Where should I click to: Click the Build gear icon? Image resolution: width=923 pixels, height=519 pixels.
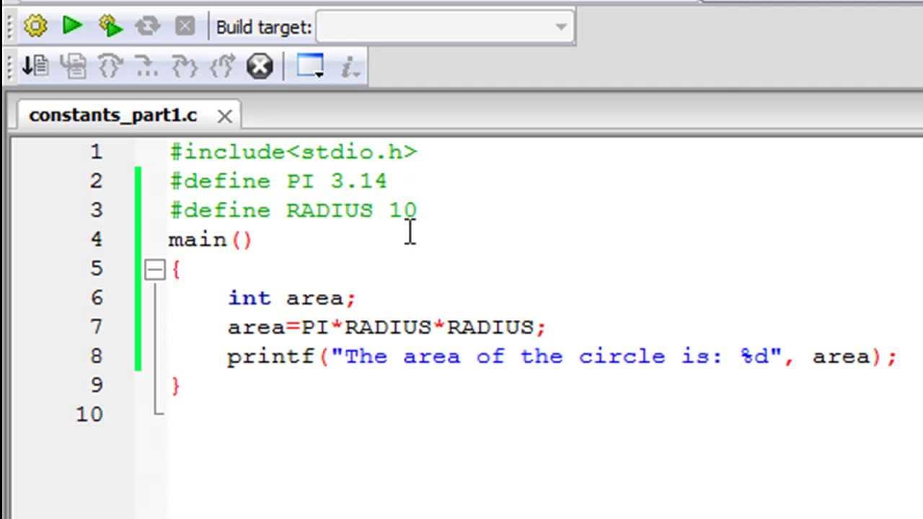click(x=35, y=27)
